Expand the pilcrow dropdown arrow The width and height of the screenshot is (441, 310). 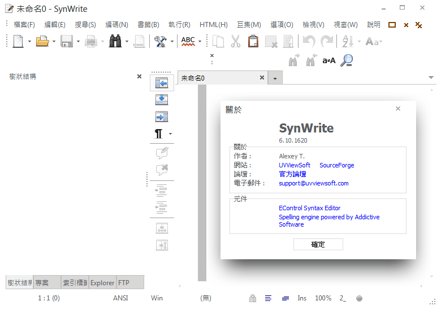pos(170,134)
